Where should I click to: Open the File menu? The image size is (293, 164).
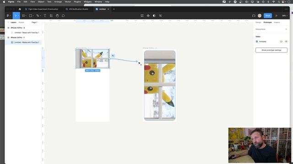tap(19, 2)
